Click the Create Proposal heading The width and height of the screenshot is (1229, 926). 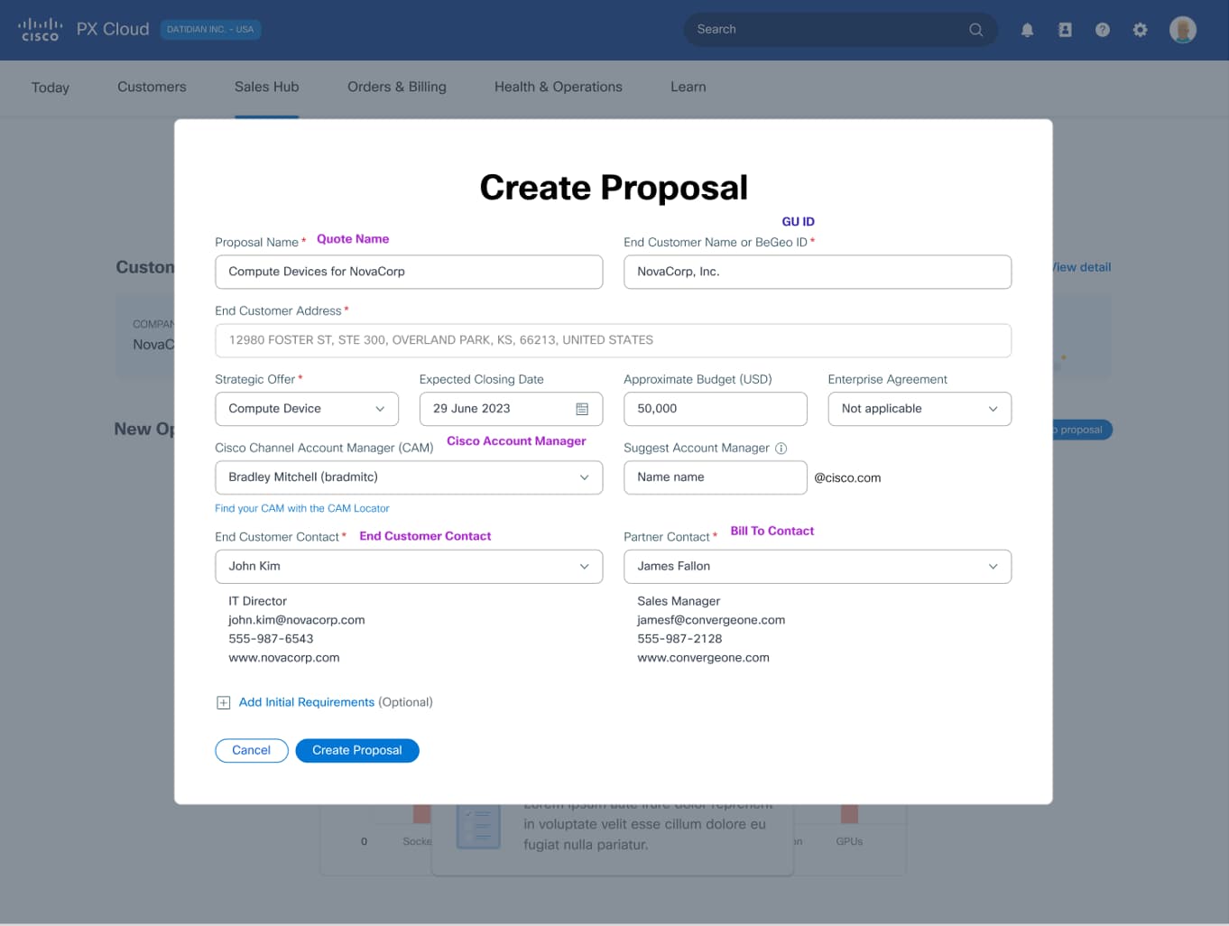[614, 188]
